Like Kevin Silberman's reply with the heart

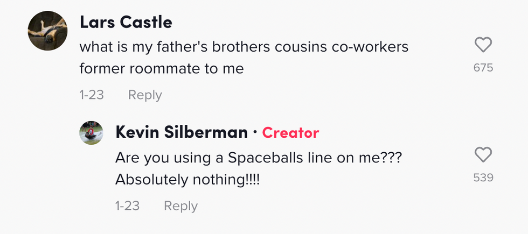(x=483, y=155)
